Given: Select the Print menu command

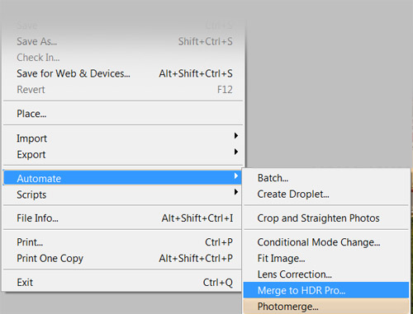Looking at the screenshot, I should click(x=123, y=242).
